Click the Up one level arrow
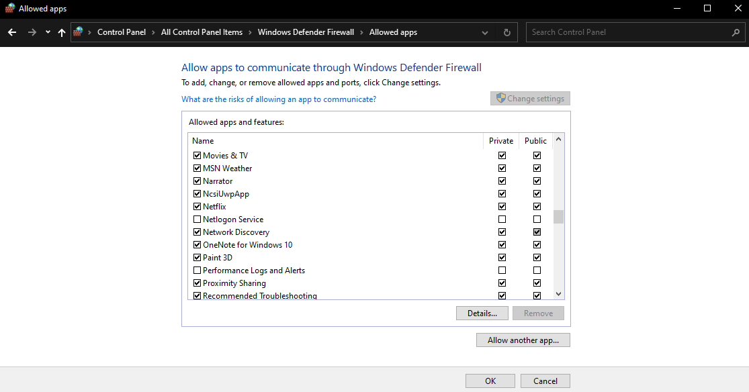 [62, 32]
